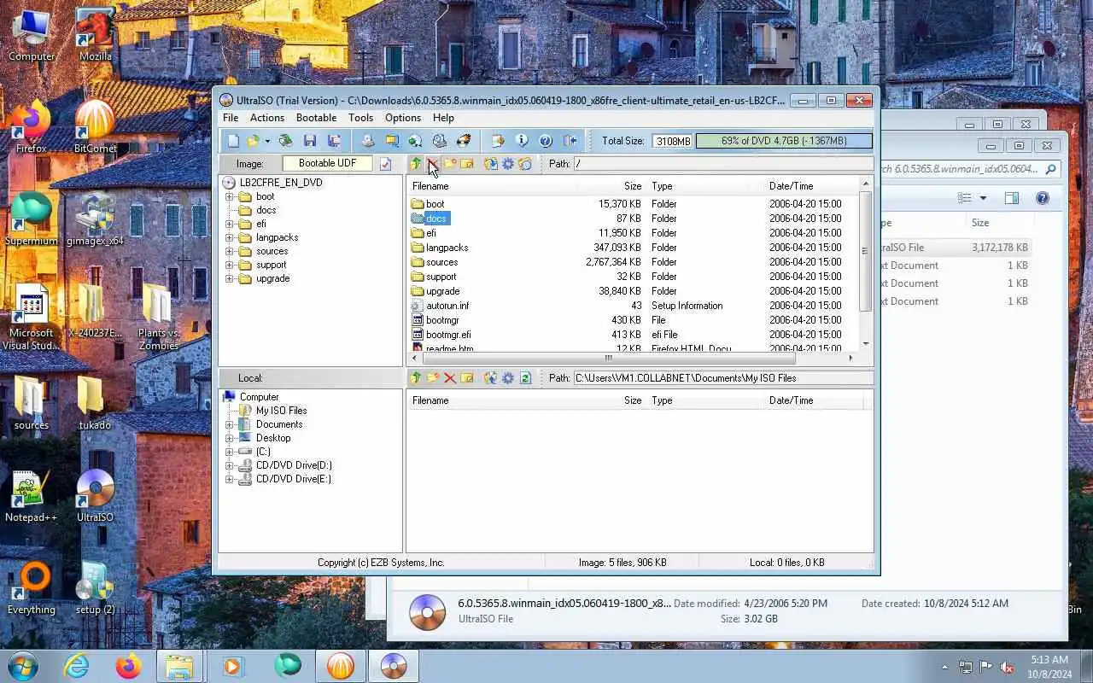Open the Bootable menu
Image resolution: width=1093 pixels, height=683 pixels.
point(317,118)
